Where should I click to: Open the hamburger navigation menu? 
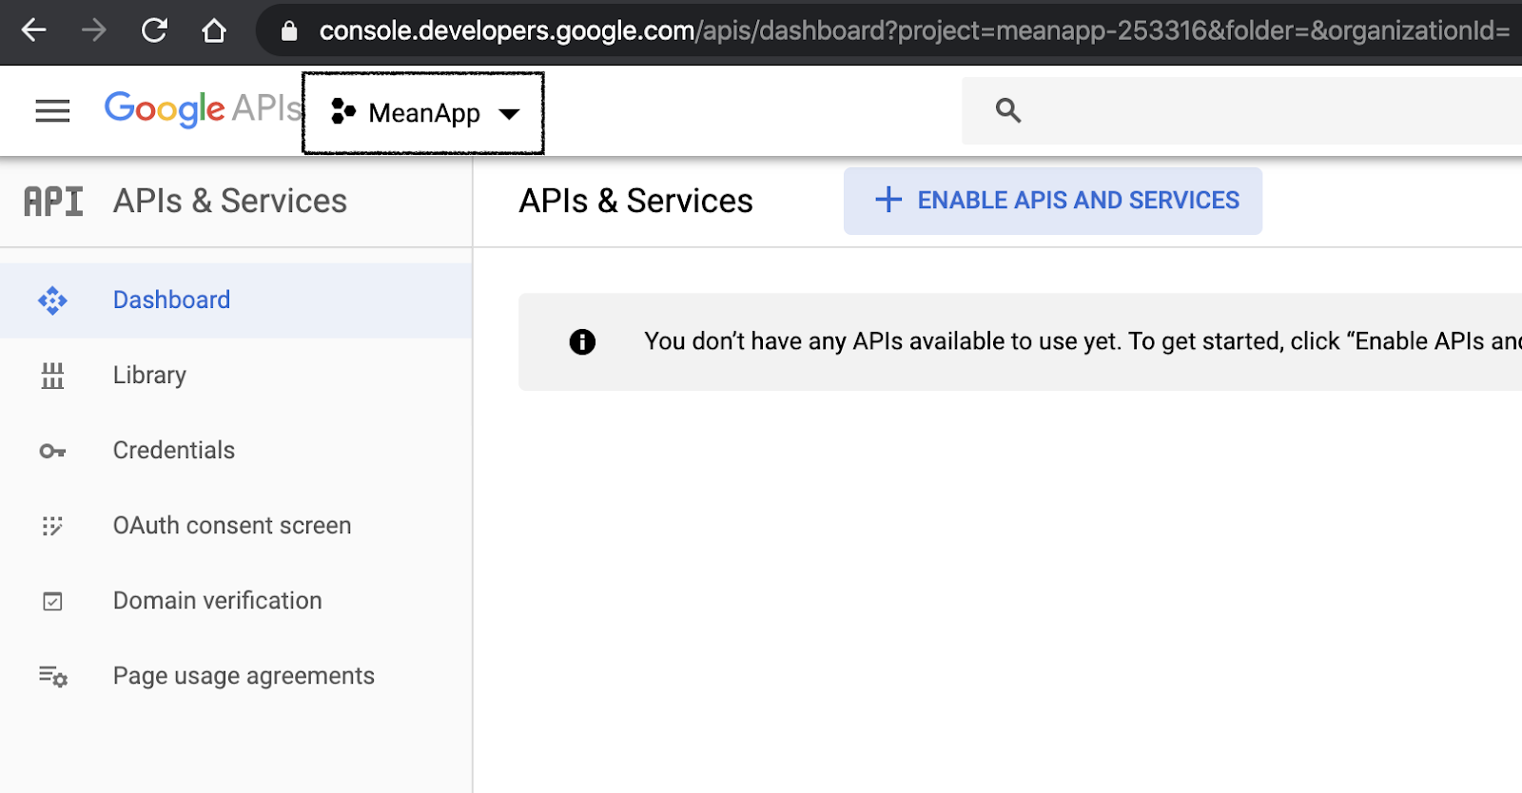tap(52, 111)
